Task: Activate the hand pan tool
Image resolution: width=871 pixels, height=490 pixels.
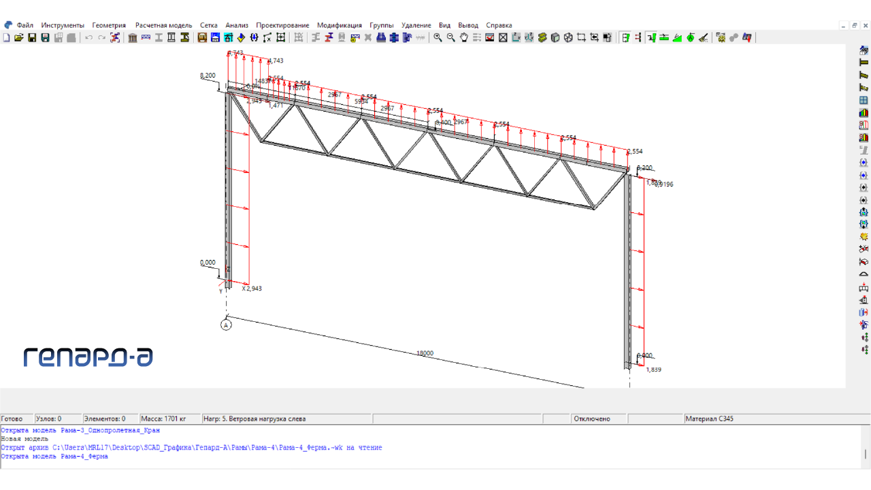Action: coord(464,38)
